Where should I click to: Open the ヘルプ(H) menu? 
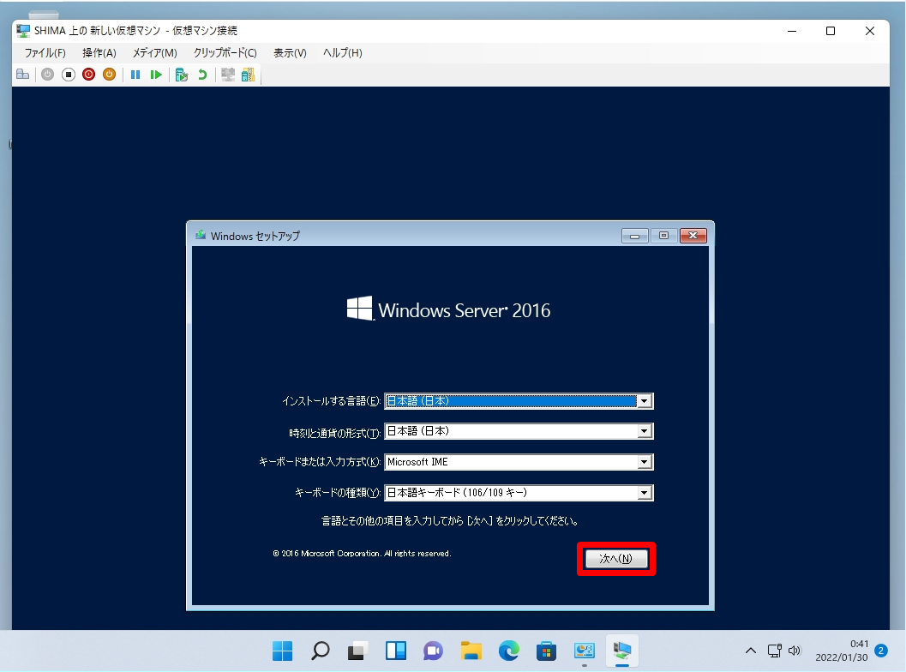(x=343, y=52)
